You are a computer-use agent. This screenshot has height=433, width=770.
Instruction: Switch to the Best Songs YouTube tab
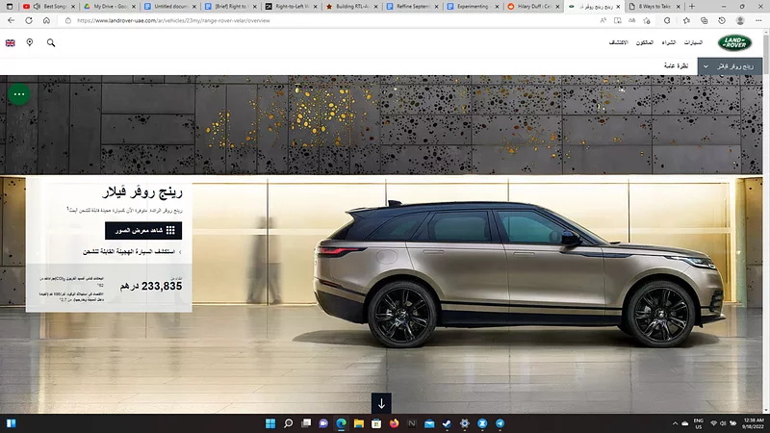(49, 7)
